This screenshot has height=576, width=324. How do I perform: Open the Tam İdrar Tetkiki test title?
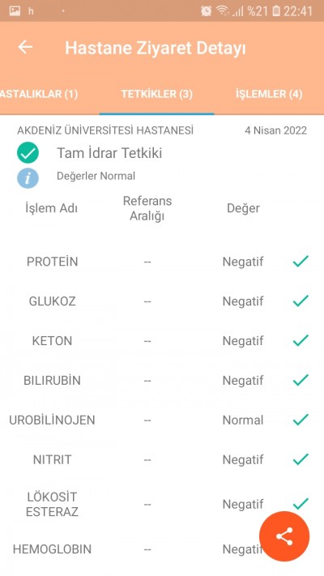(x=109, y=153)
